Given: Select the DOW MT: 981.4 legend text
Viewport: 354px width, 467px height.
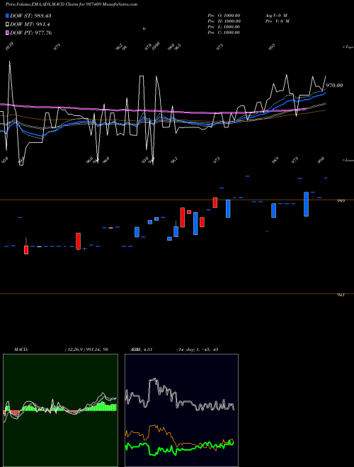Looking at the screenshot, I should tap(30, 24).
